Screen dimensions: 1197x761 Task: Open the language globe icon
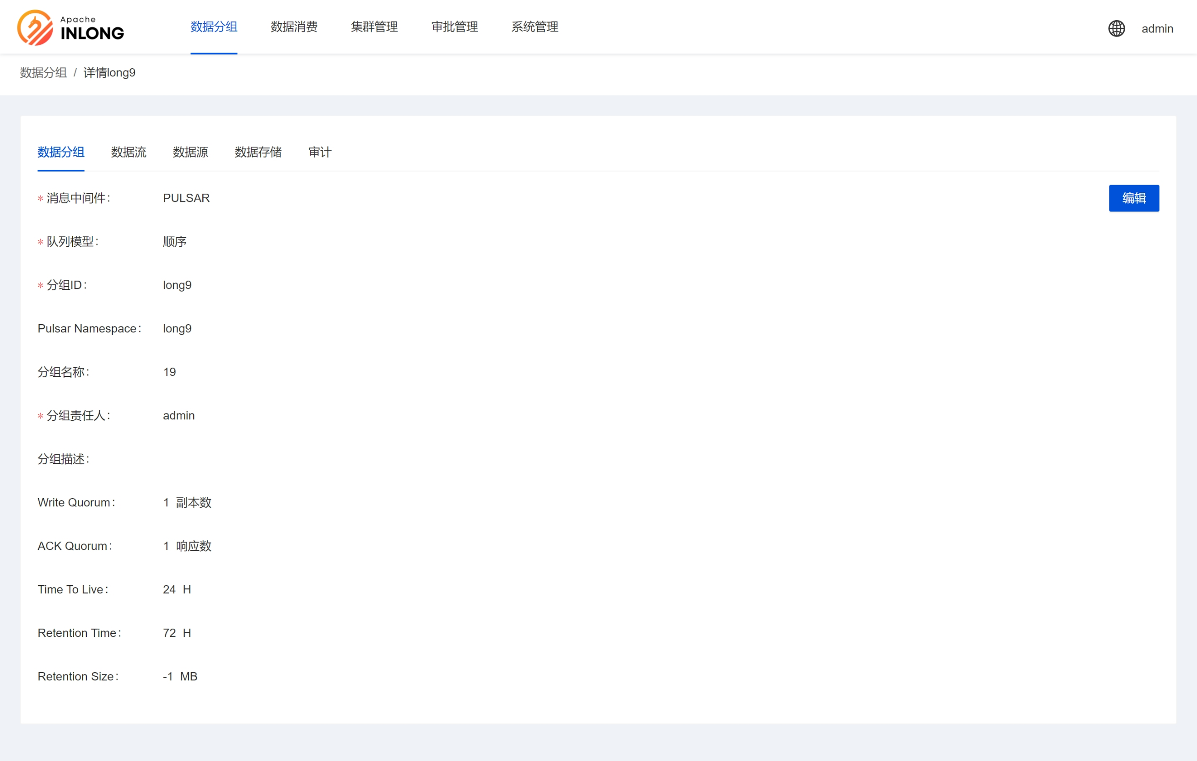click(1116, 28)
